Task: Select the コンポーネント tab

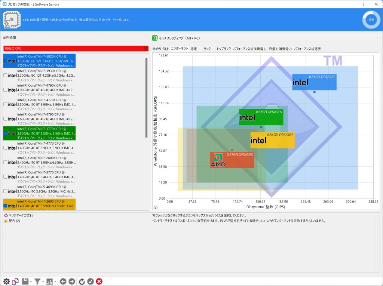Action: 180,49
